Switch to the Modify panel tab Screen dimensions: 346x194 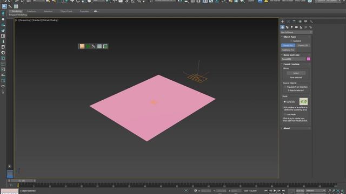(288, 22)
